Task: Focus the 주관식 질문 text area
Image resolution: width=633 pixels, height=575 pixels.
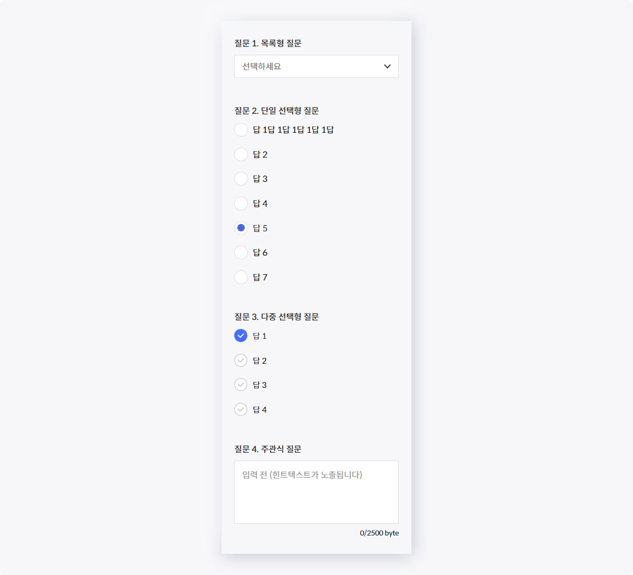Action: tap(316, 492)
